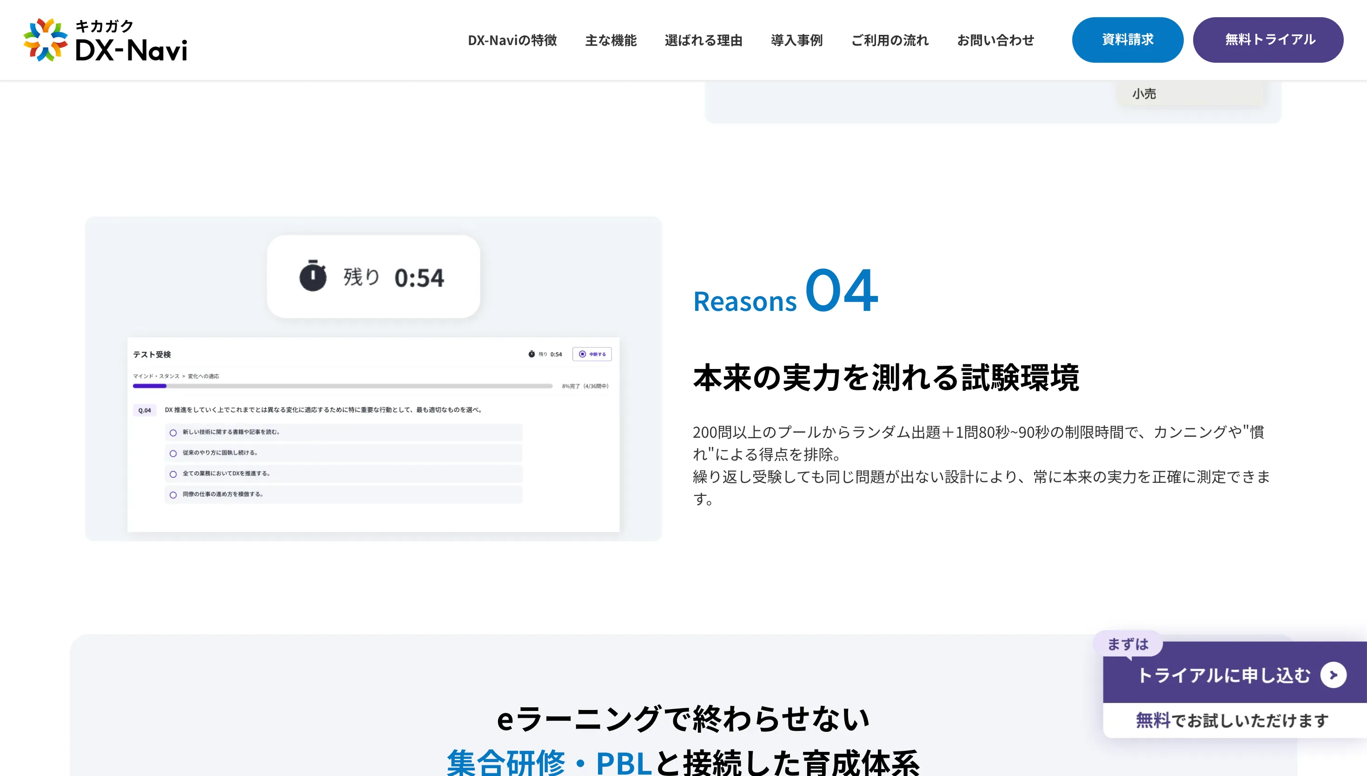Click the 中断する button in the test screen
The height and width of the screenshot is (776, 1367).
[592, 354]
